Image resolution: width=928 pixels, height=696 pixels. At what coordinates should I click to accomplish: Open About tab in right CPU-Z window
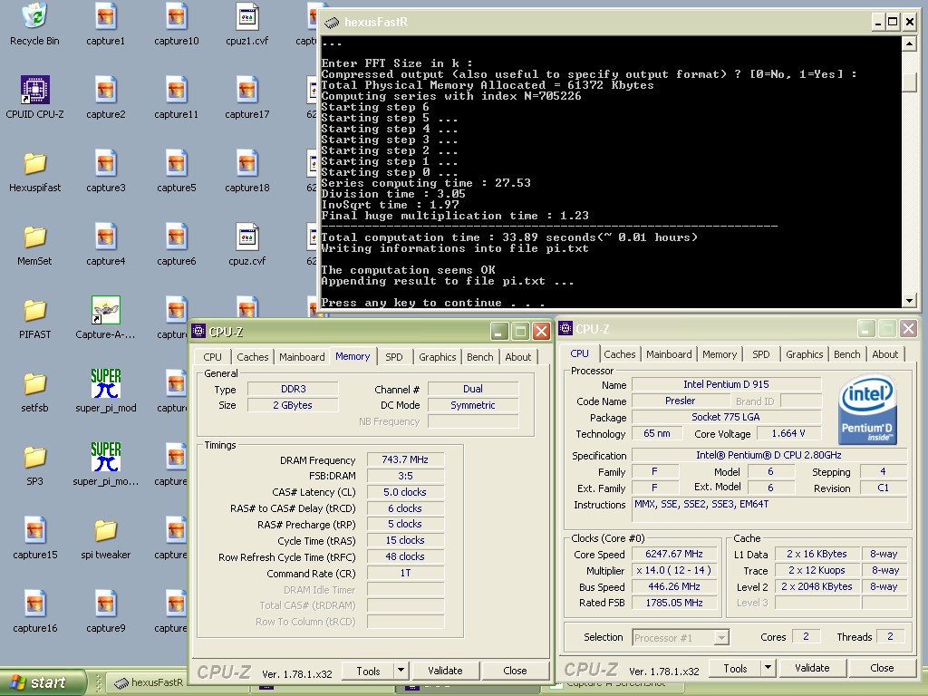884,354
